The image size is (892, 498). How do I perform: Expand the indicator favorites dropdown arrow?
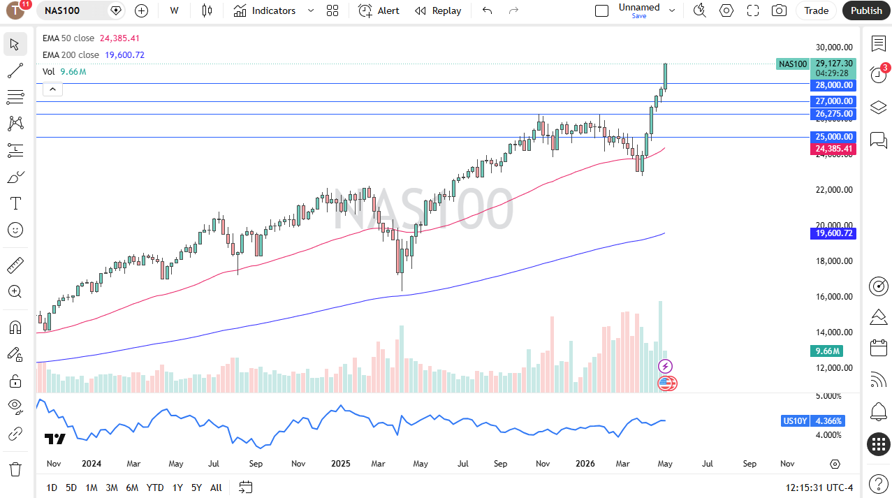coord(311,10)
